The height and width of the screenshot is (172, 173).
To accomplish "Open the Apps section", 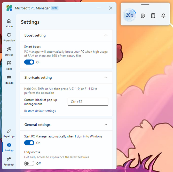I will (9, 66).
